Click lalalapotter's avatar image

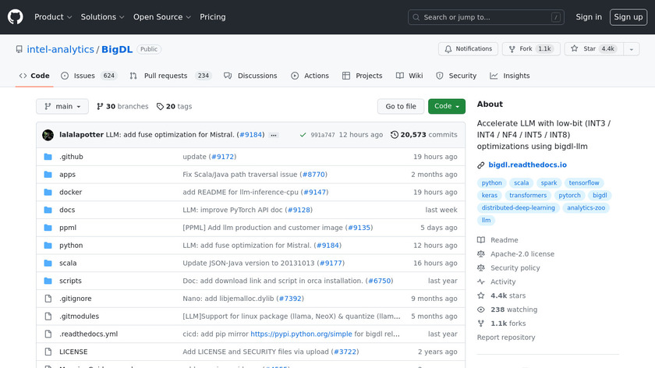(x=48, y=135)
